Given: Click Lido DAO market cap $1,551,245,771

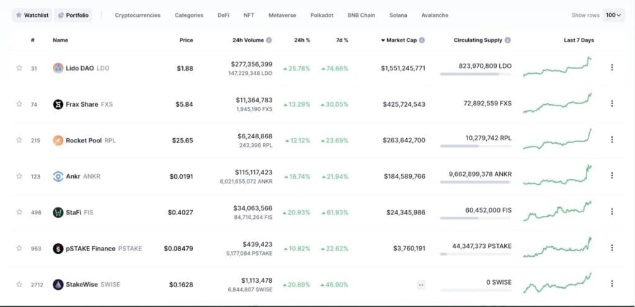Looking at the screenshot, I should tap(403, 68).
